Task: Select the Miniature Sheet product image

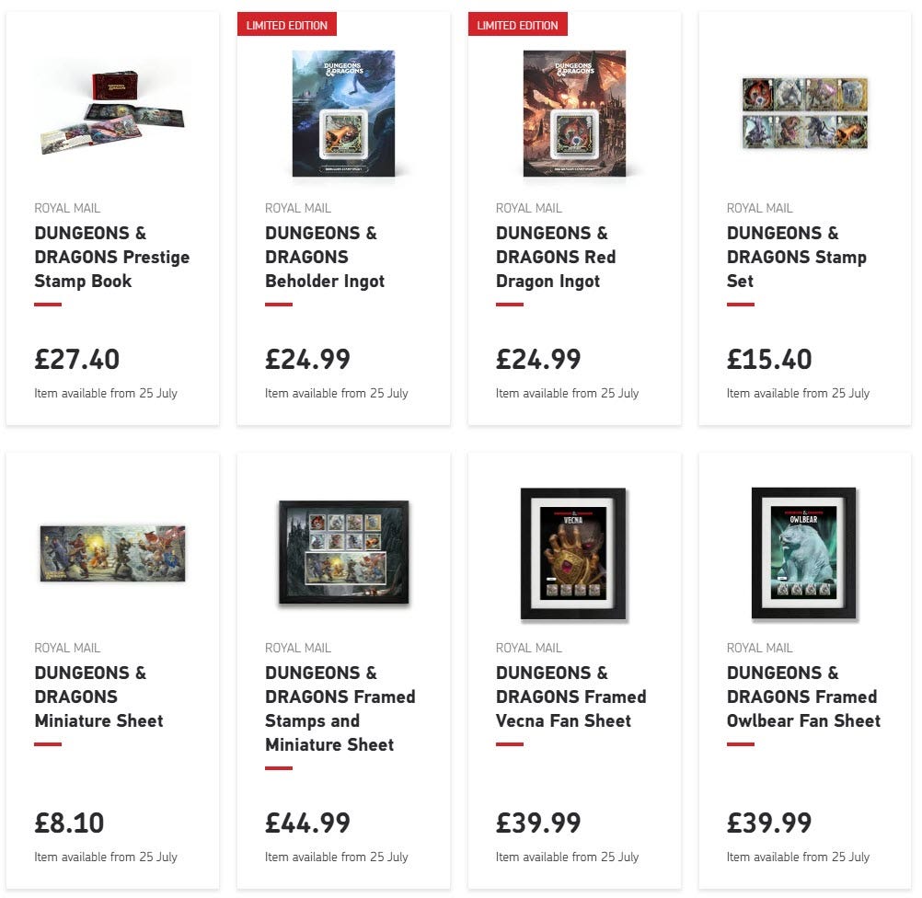Action: (x=112, y=553)
